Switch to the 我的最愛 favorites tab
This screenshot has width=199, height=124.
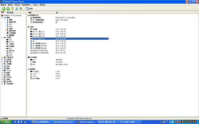tap(10, 12)
